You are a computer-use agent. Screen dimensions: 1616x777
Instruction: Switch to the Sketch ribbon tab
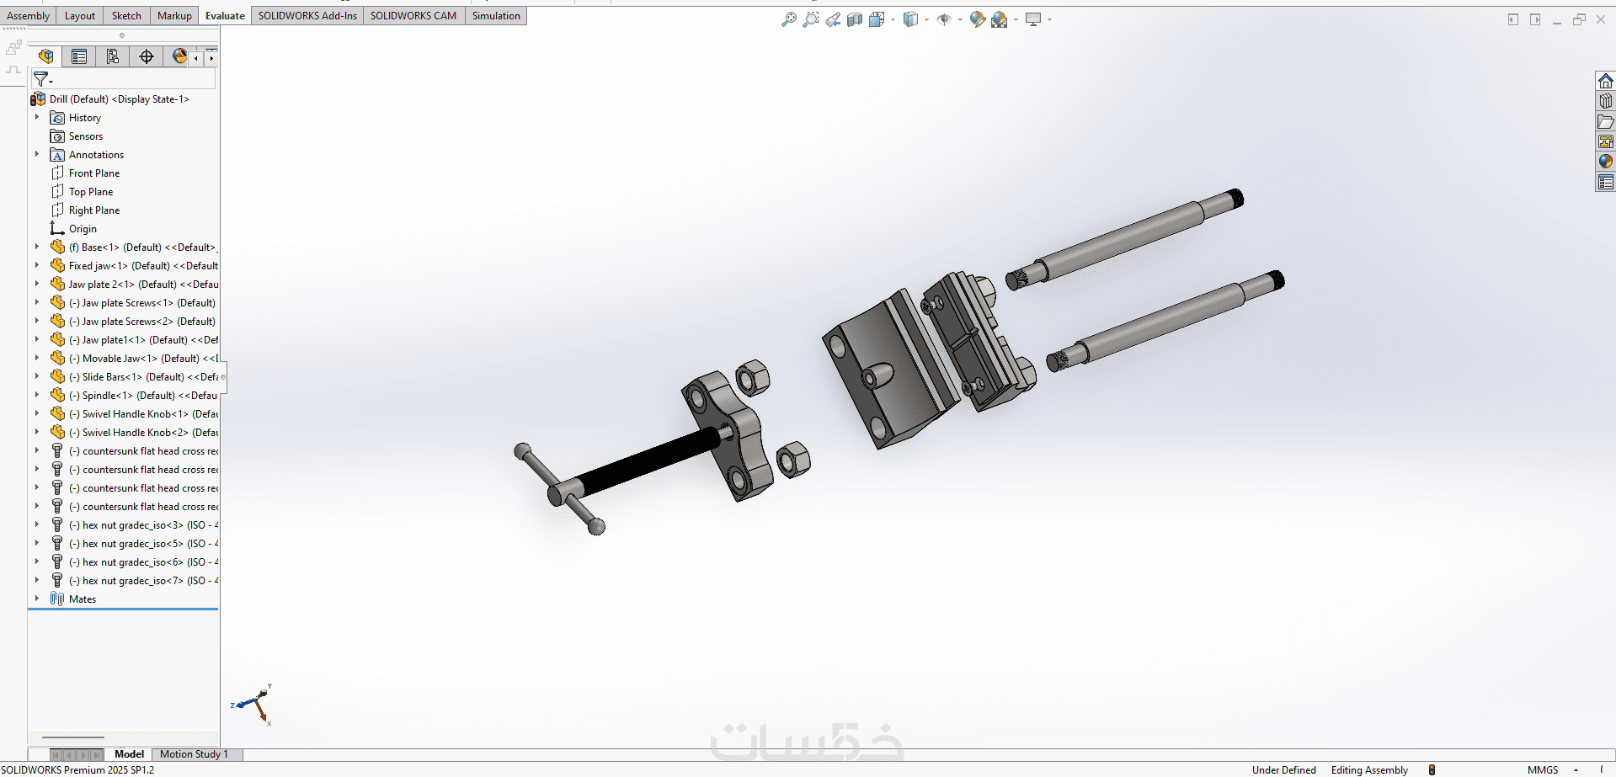point(126,15)
